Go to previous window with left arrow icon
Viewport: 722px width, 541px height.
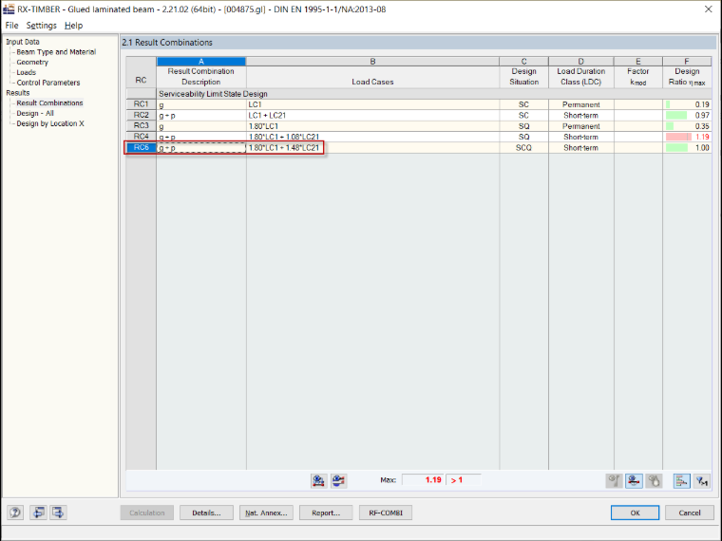(38, 512)
